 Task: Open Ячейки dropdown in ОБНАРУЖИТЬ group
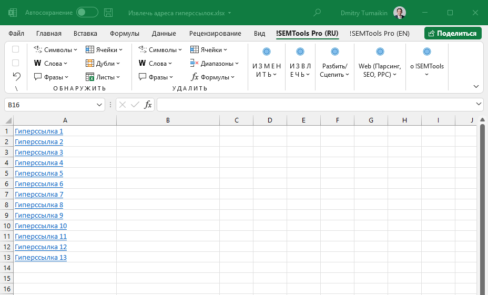pos(104,50)
